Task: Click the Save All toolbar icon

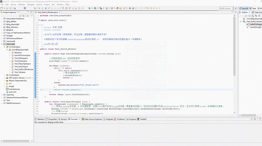Action: point(10,8)
